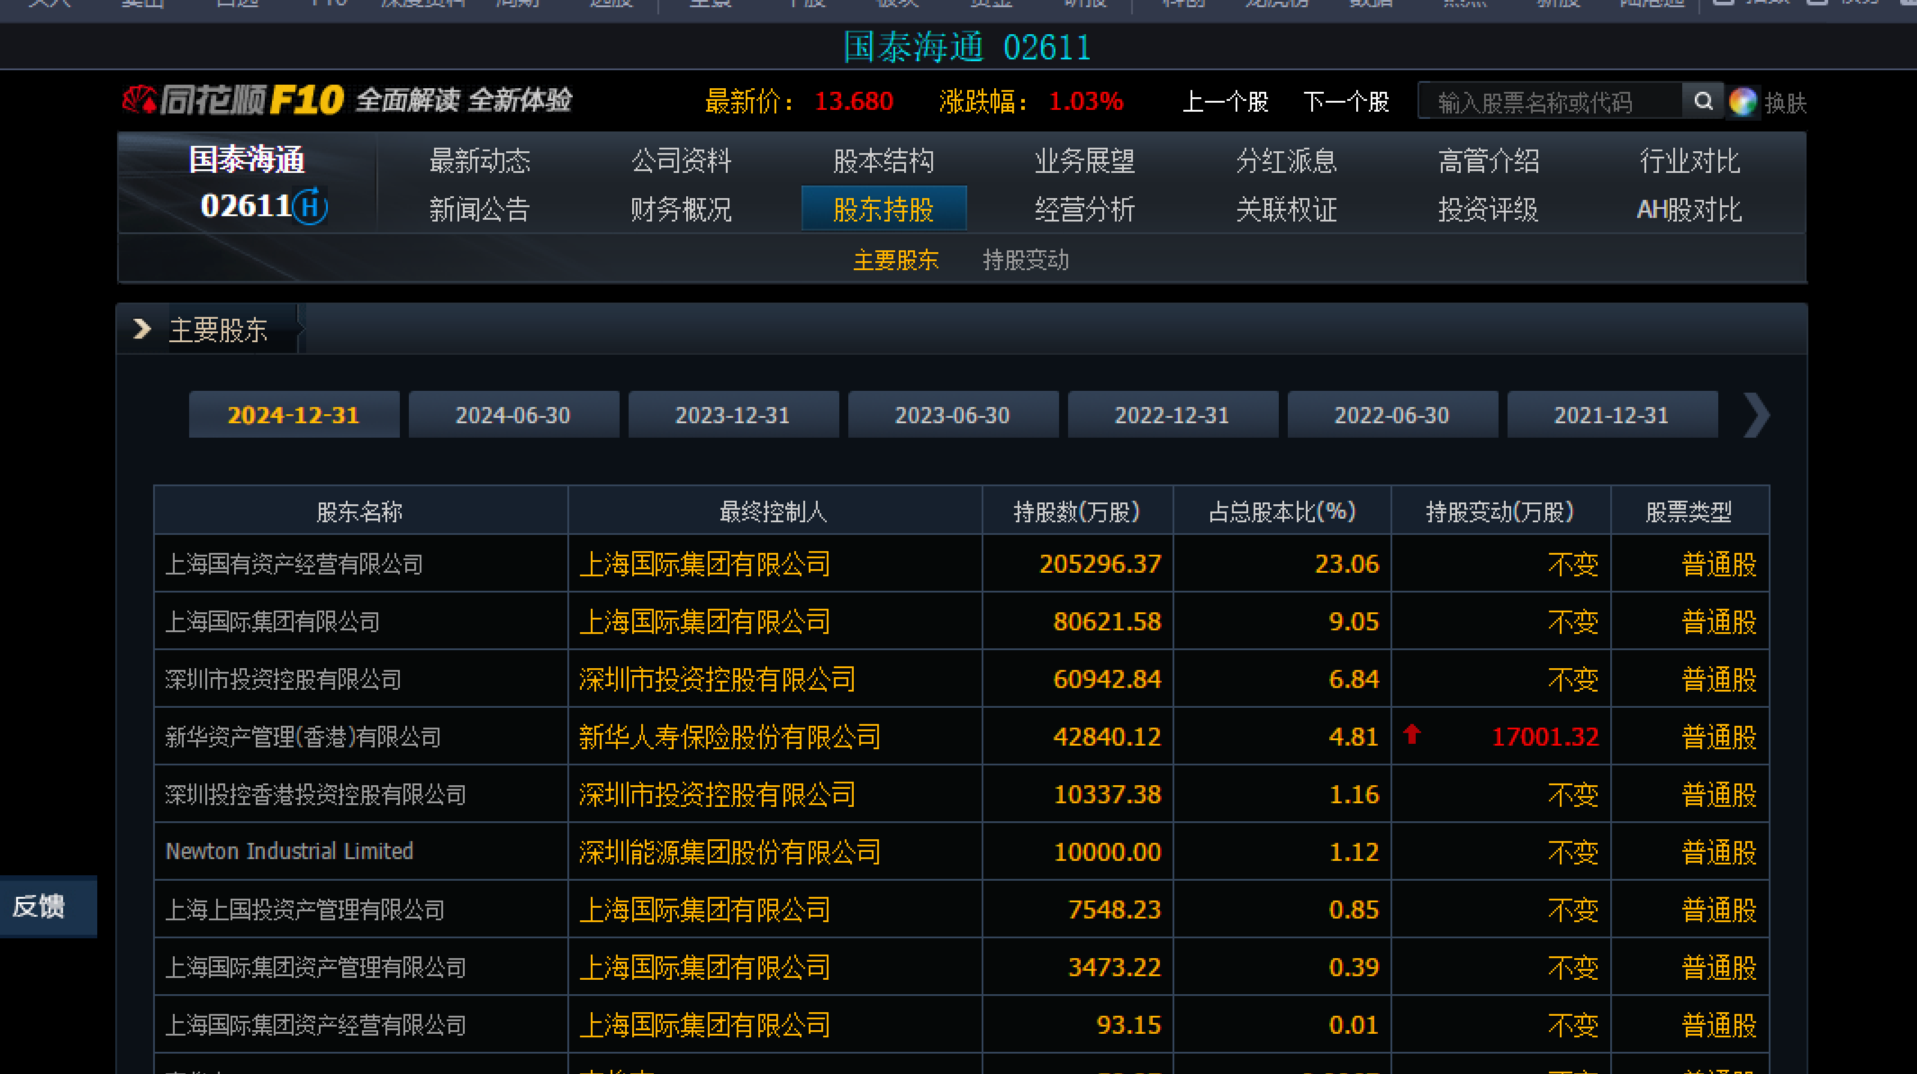Screen dimensions: 1917x1074
Task: Open the 新闻公告 tab
Action: [480, 210]
